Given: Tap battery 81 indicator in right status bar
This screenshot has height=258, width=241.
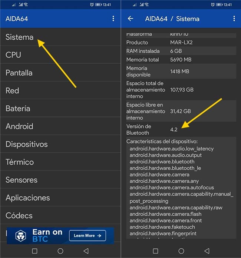Looking at the screenshot, I should pyautogui.click(x=219, y=4).
